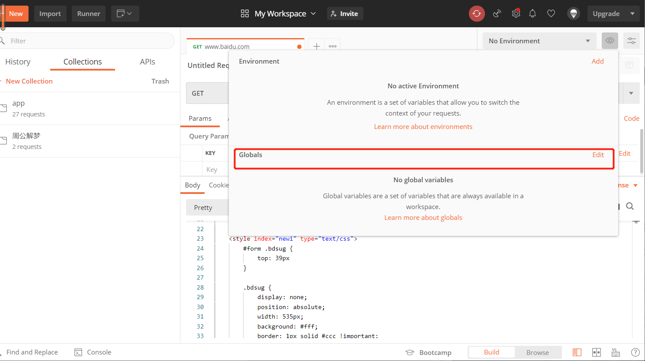Open the keyboard shortcuts icon

[616, 352]
